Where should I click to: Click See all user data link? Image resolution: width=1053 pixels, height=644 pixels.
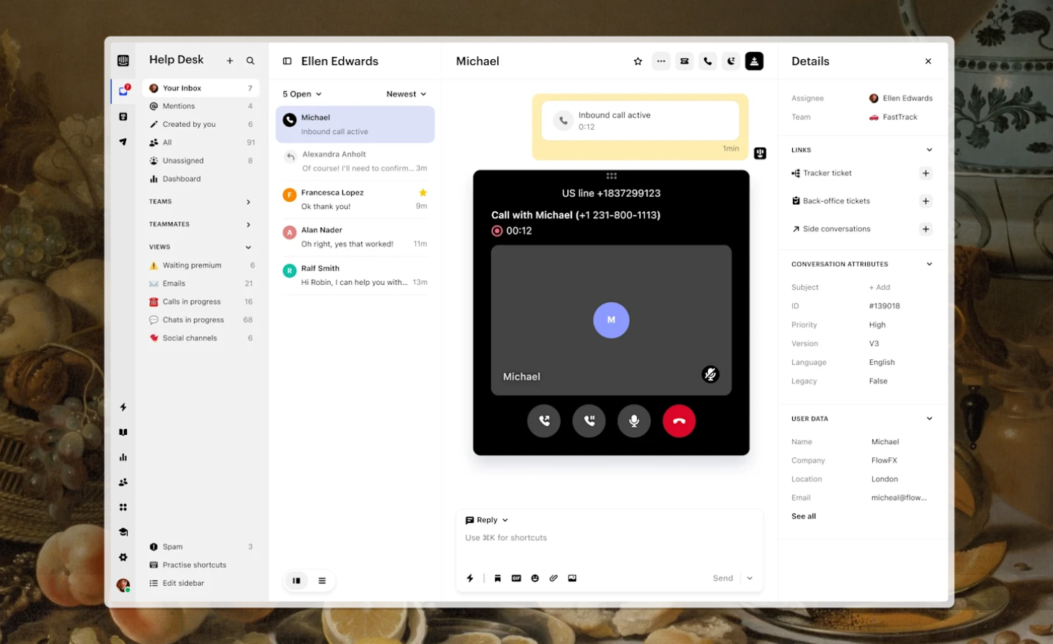[804, 516]
